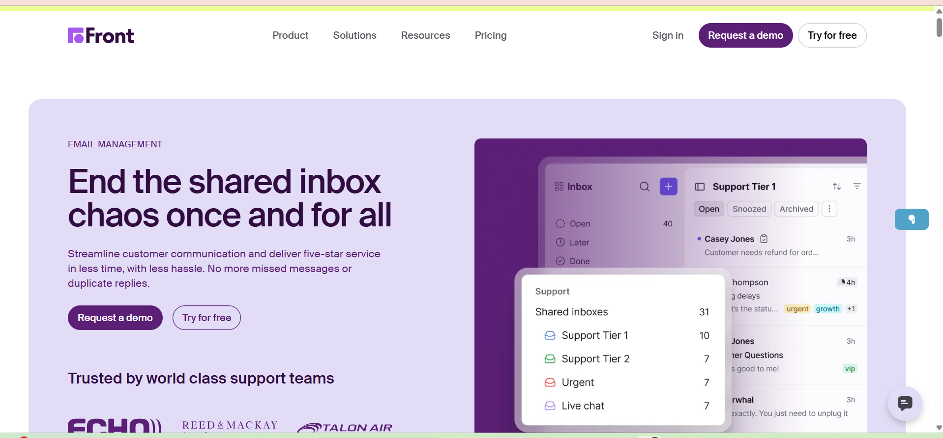Toggle the sidebar panel icon by Support Tier 1
The height and width of the screenshot is (438, 943).
pyautogui.click(x=700, y=187)
